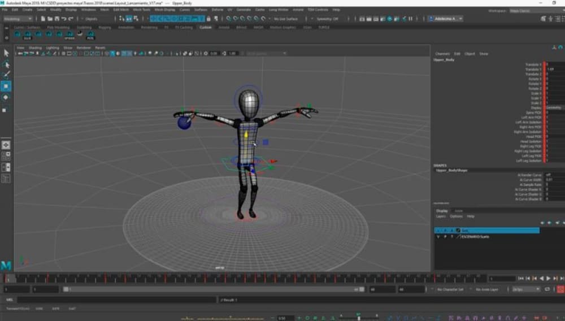Toggle highlighted blue viewport shading icon
The width and height of the screenshot is (565, 321).
tap(113, 53)
